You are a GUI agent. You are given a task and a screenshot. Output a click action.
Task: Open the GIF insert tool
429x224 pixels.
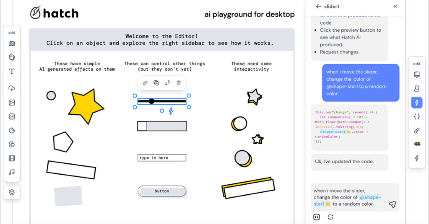coord(12,116)
